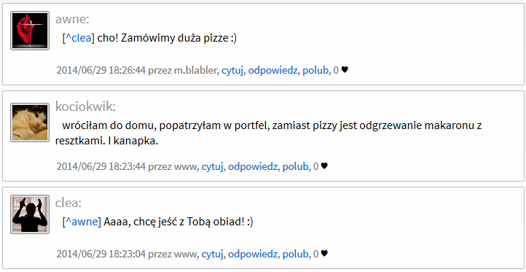
Task: Click polub under awne's pizza message
Action: (315, 71)
